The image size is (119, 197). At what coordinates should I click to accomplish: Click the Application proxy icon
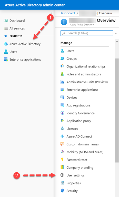[x=62, y=121]
